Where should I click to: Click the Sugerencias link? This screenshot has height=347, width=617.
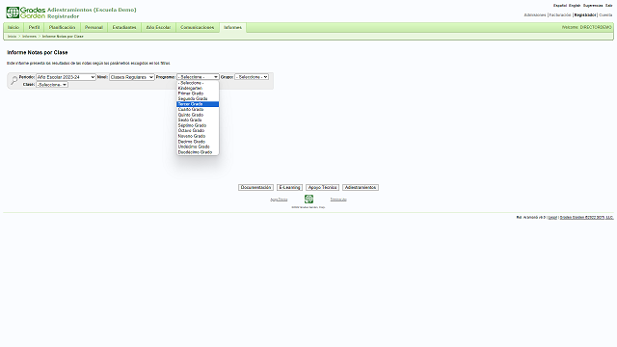pos(593,6)
